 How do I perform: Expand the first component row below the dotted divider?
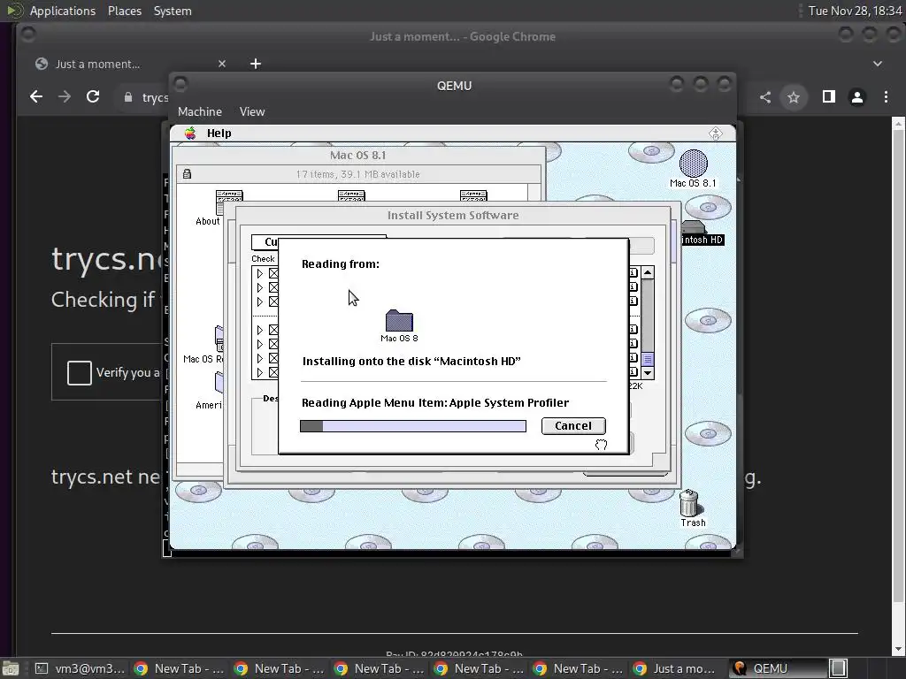[x=259, y=330]
